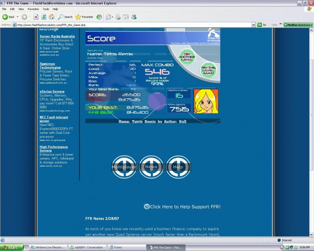Click vertical scrollbar down arrow
Viewport: 314px width, 251px height.
coord(311,234)
